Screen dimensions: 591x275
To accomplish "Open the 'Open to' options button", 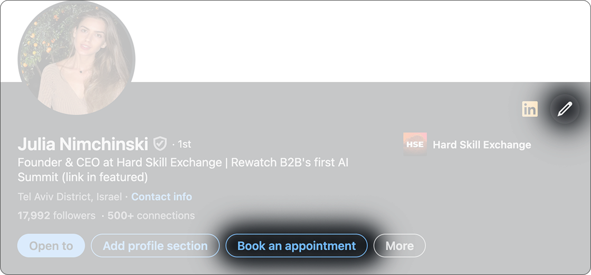I will [51, 246].
